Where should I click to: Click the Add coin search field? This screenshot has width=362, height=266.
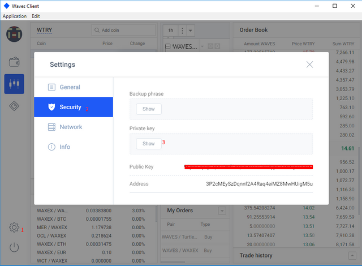123,30
